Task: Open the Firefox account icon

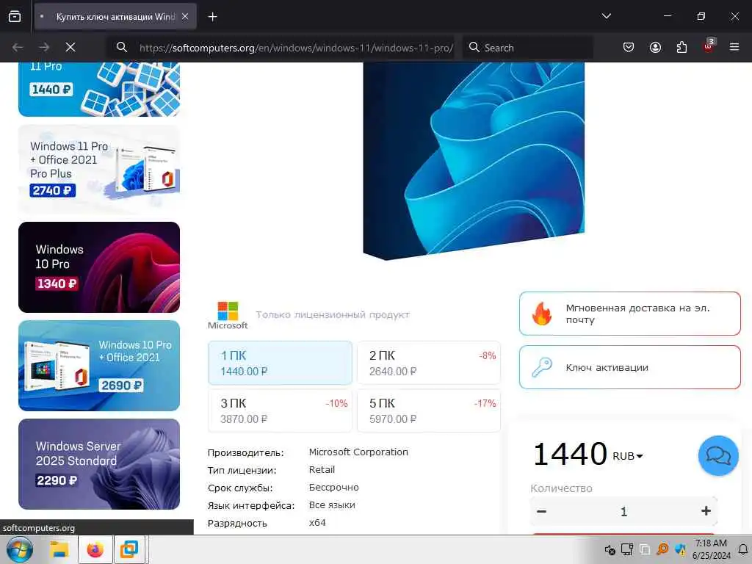Action: [x=655, y=47]
